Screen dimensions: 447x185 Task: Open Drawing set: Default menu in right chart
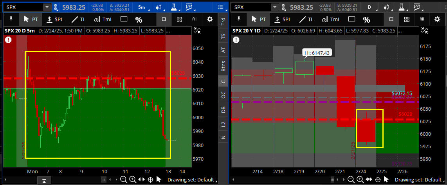click(419, 180)
